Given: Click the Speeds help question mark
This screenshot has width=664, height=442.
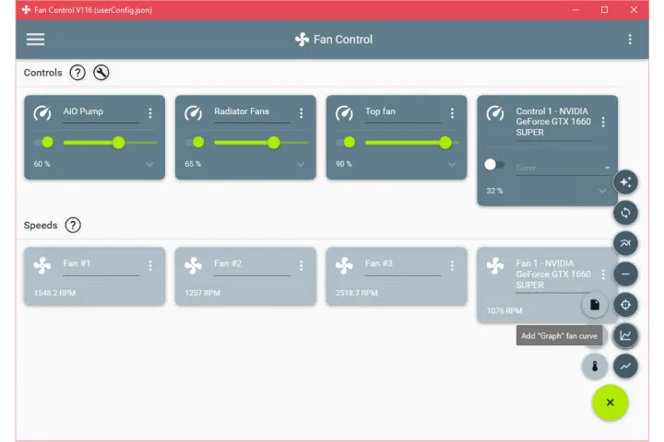Looking at the screenshot, I should pos(73,225).
